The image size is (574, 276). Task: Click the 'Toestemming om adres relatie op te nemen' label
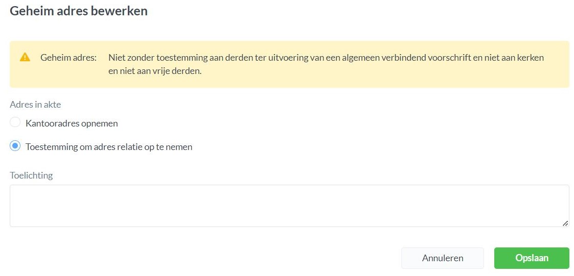pos(109,147)
